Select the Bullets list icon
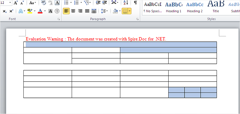240x114 pixels. point(66,3)
